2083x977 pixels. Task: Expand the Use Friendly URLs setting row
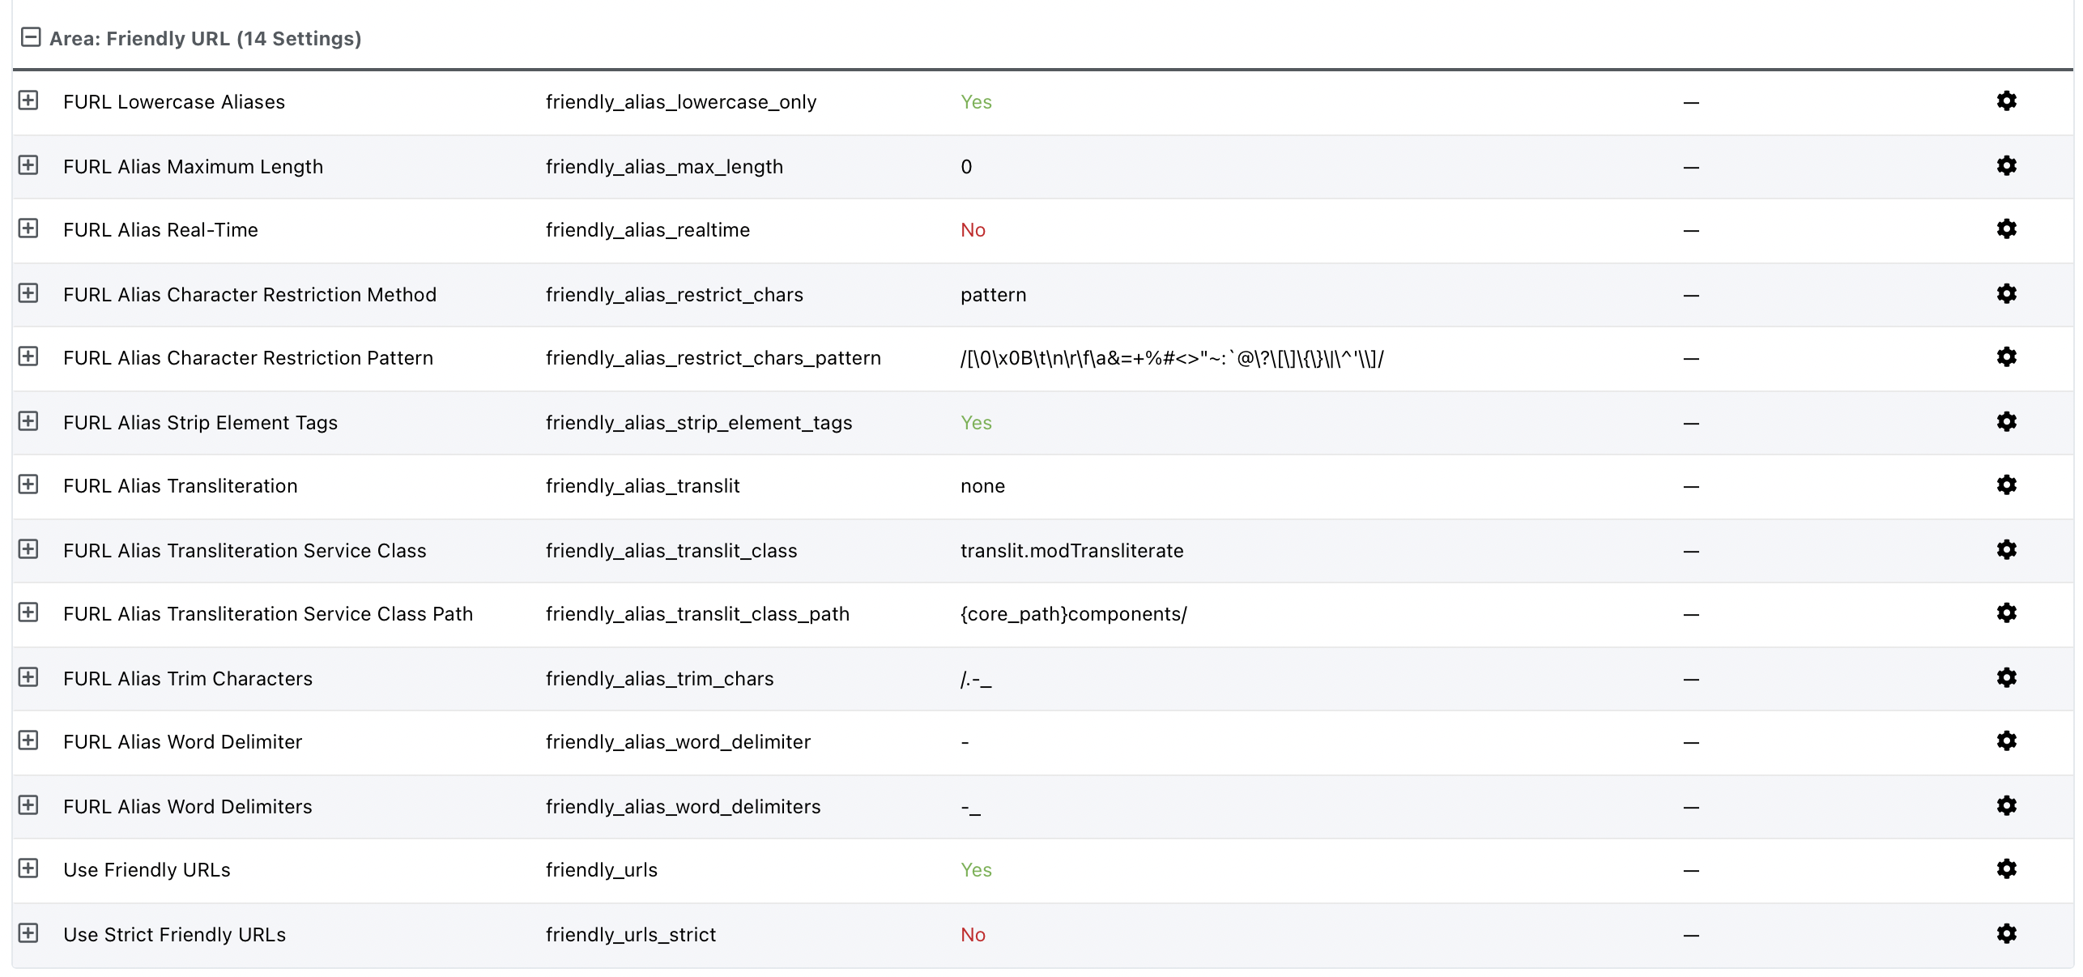[29, 869]
